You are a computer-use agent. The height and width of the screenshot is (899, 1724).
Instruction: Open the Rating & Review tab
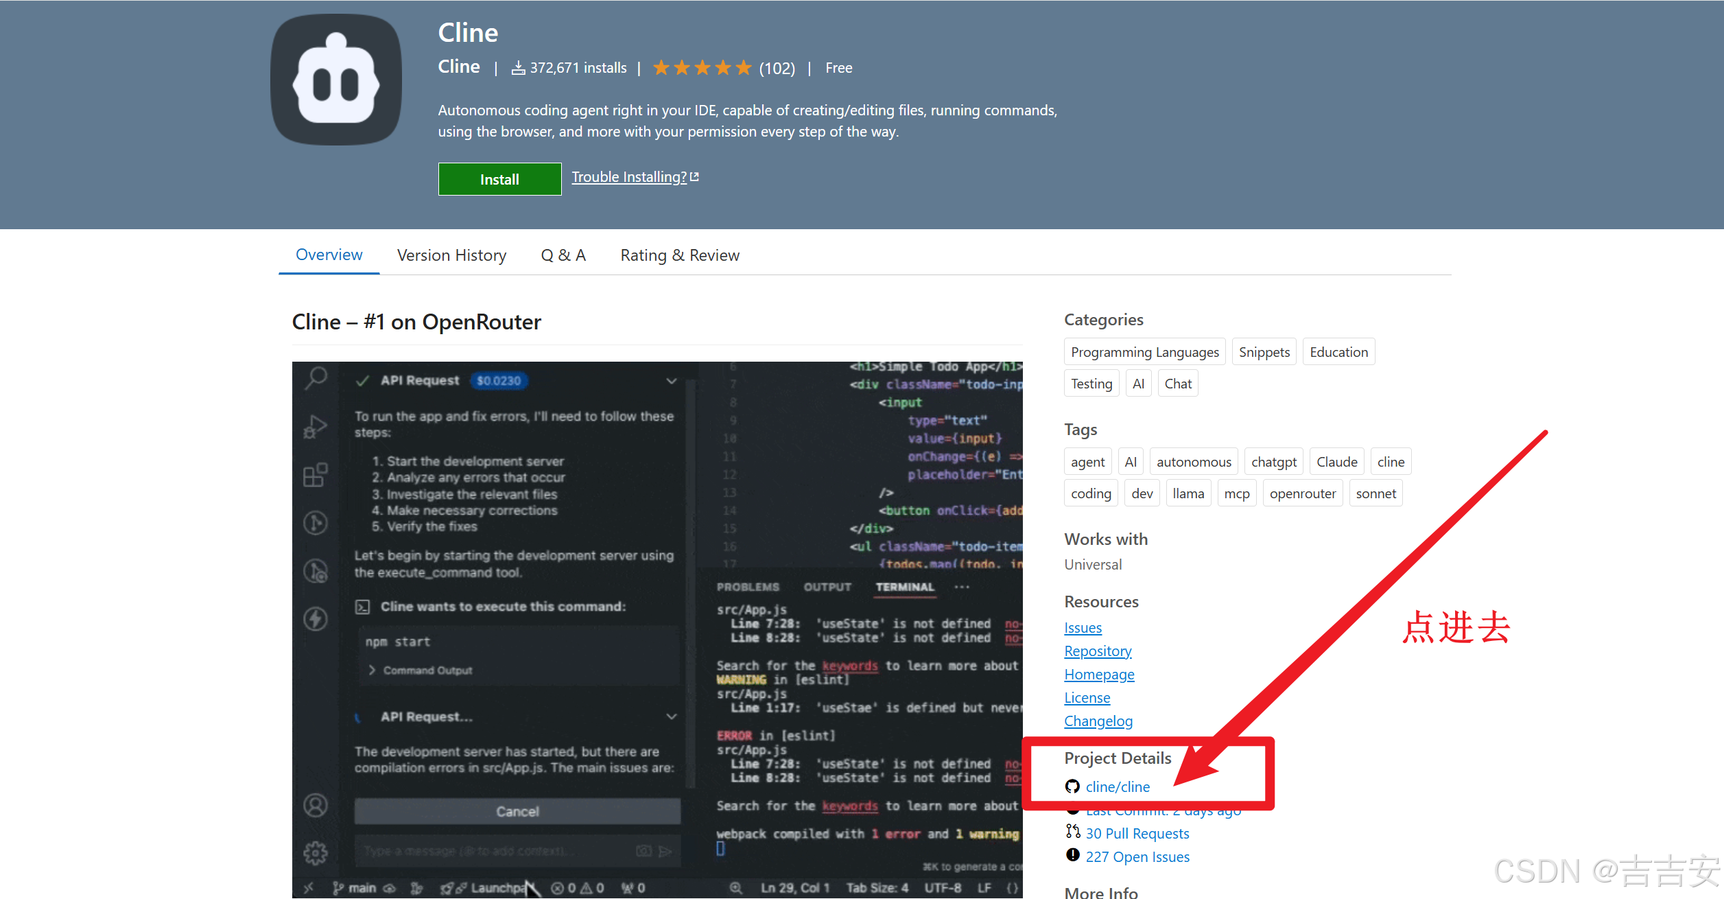680,255
